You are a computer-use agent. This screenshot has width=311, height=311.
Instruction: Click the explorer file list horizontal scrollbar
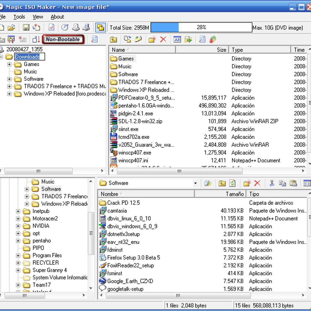(178, 295)
